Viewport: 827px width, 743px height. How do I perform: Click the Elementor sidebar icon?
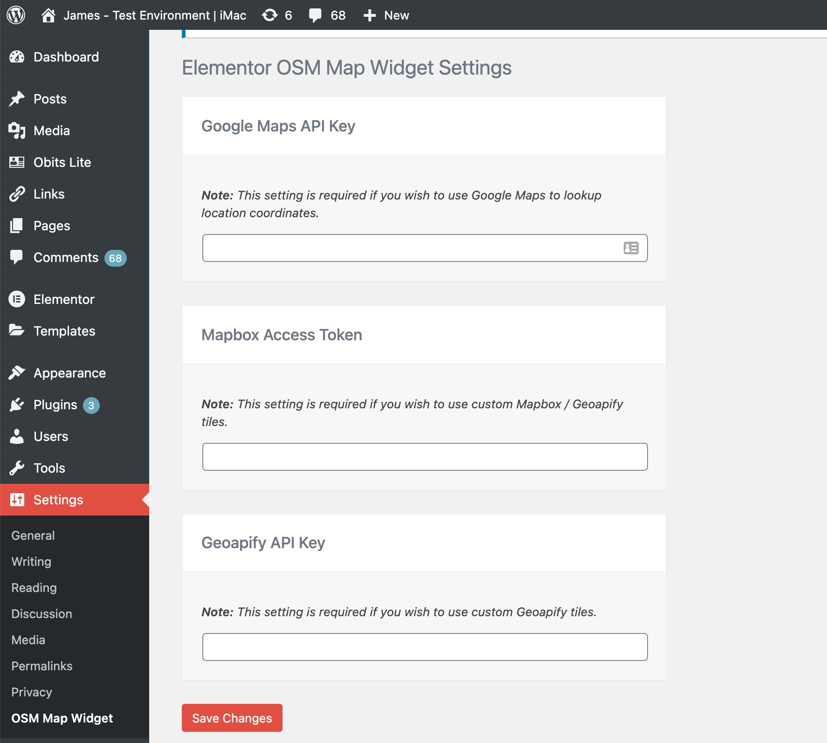point(17,299)
